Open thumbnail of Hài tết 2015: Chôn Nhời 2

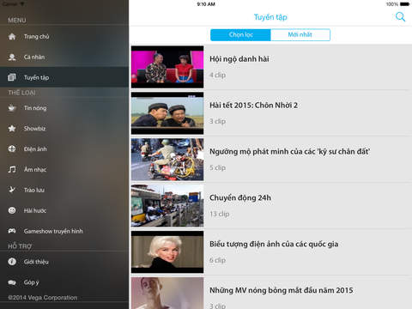click(x=167, y=113)
